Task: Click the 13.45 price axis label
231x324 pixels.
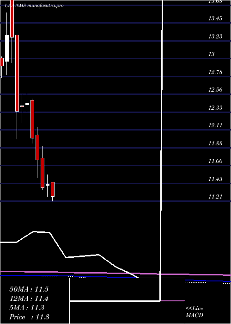Action: [215, 19]
